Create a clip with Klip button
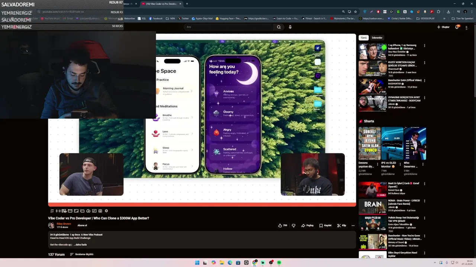The height and width of the screenshot is (267, 476). tap(342, 225)
